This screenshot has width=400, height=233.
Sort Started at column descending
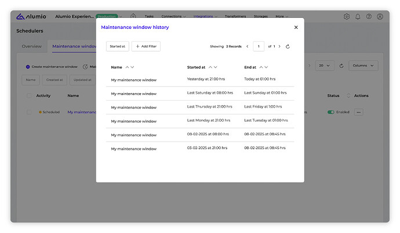tap(216, 67)
